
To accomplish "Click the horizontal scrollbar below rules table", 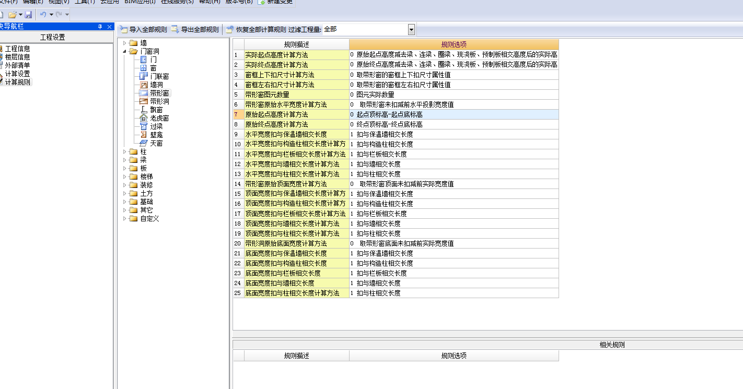I will point(487,334).
